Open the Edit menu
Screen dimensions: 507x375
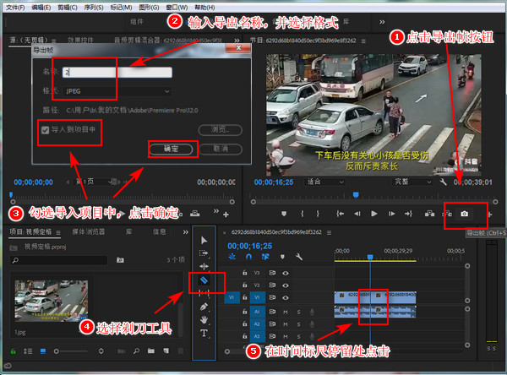(x=41, y=7)
